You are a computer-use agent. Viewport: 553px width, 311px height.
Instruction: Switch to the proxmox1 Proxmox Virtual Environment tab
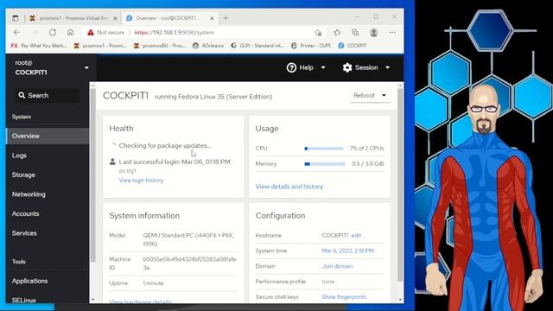pyautogui.click(x=73, y=18)
